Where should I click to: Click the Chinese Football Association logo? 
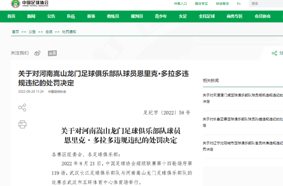coord(30,4)
